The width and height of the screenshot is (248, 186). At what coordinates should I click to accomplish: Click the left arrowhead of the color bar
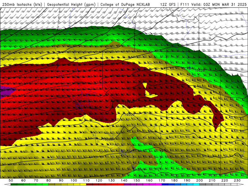7,184
